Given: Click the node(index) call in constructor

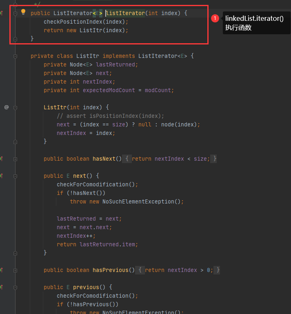Looking at the screenshot, I should [179, 124].
